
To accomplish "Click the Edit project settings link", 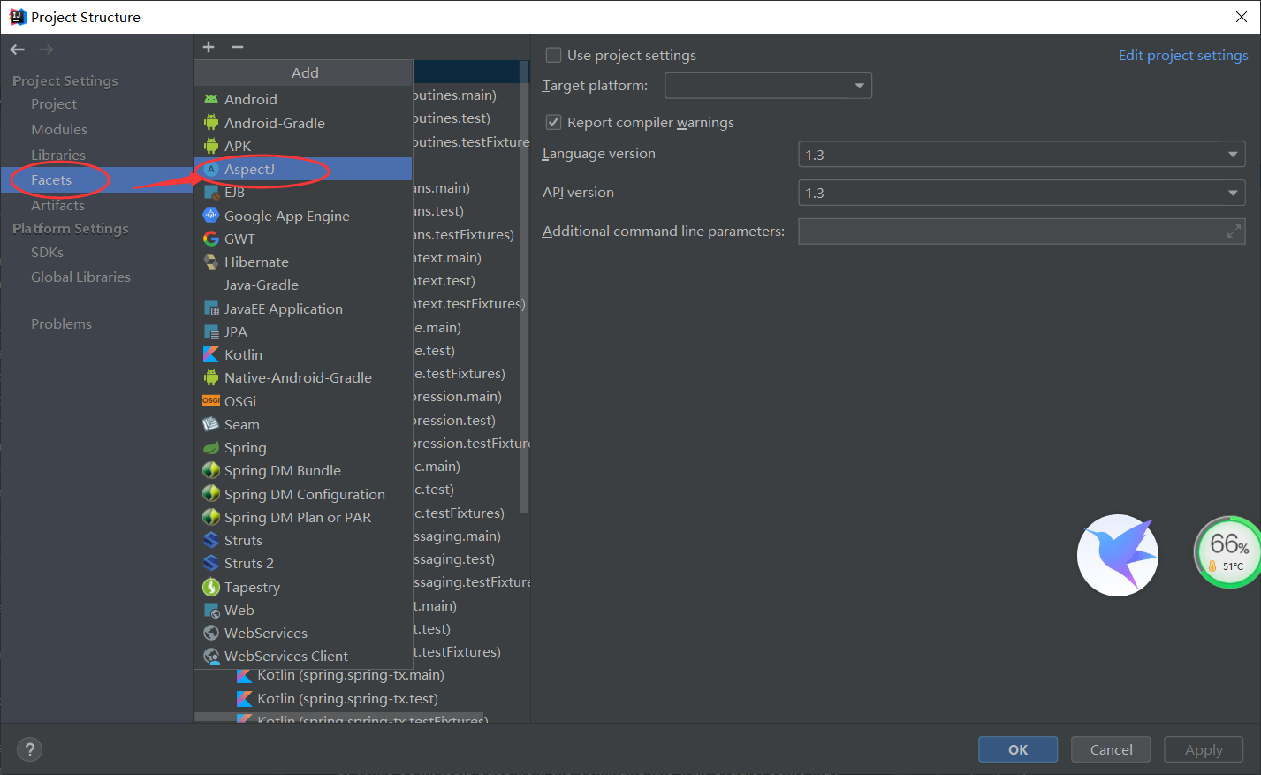I will 1183,54.
